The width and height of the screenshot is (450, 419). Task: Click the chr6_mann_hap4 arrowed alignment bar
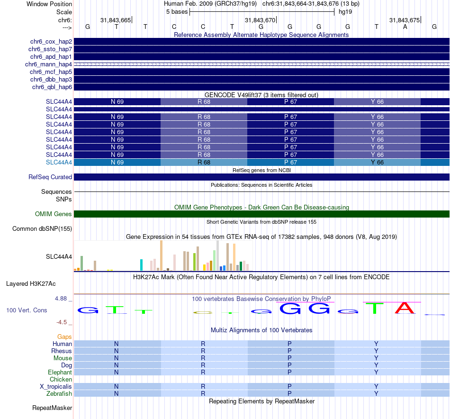pos(261,64)
